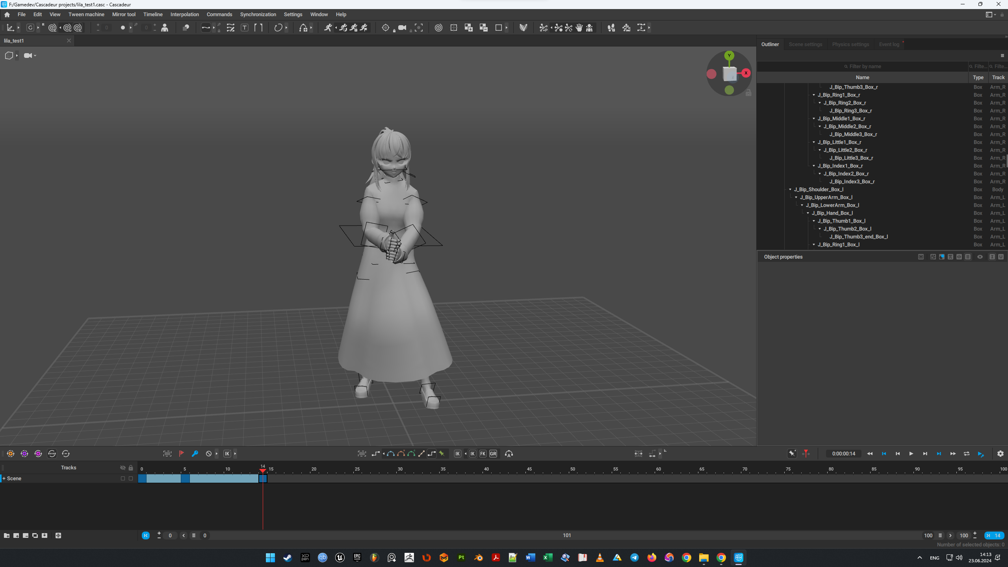Click the FK mode button

tap(483, 454)
